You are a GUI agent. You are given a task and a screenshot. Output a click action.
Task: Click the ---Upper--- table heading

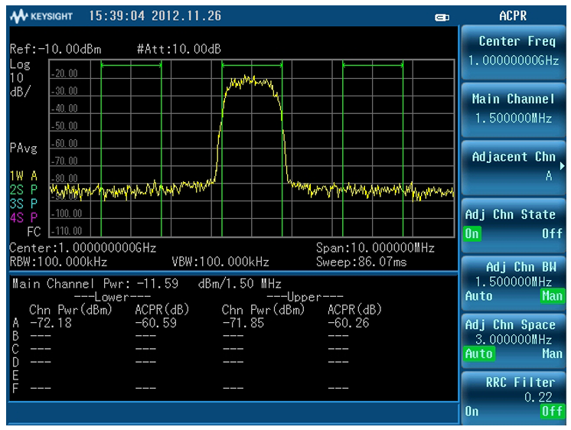click(305, 297)
